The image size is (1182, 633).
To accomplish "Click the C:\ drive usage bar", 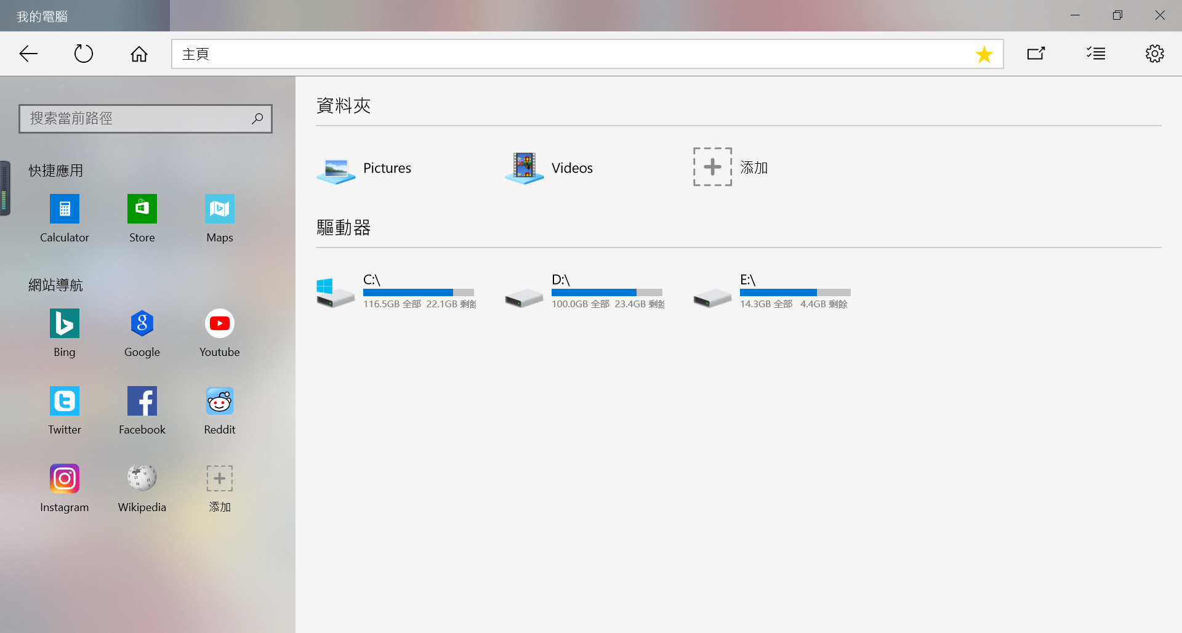I will 419,292.
